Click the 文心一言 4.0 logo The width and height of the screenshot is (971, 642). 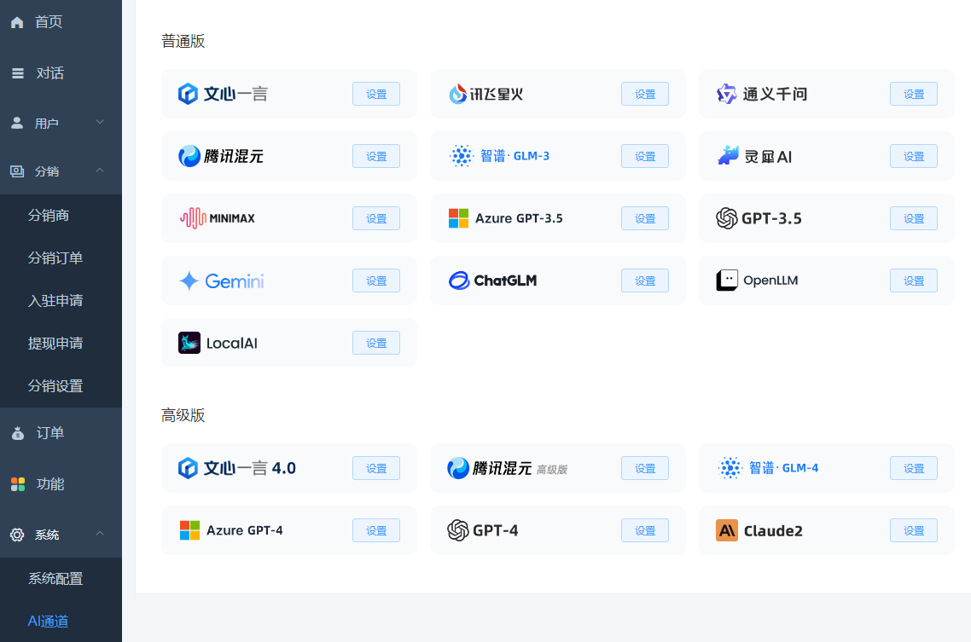pyautogui.click(x=188, y=468)
